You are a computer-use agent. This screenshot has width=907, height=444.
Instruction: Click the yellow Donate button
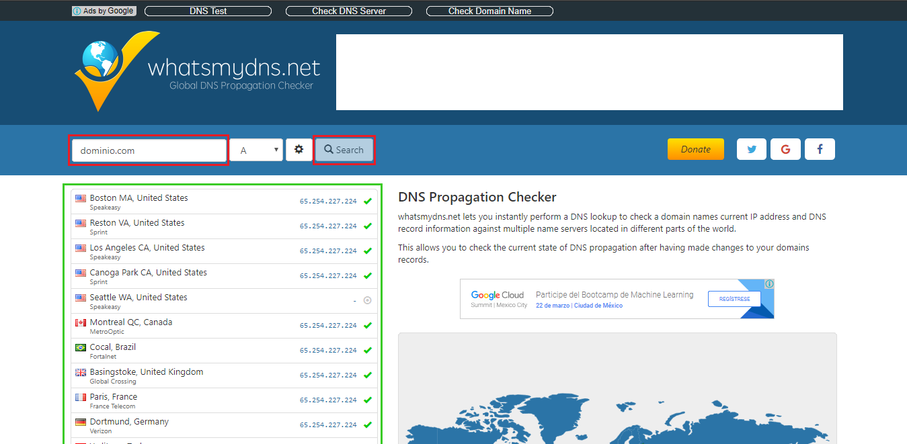(x=695, y=149)
